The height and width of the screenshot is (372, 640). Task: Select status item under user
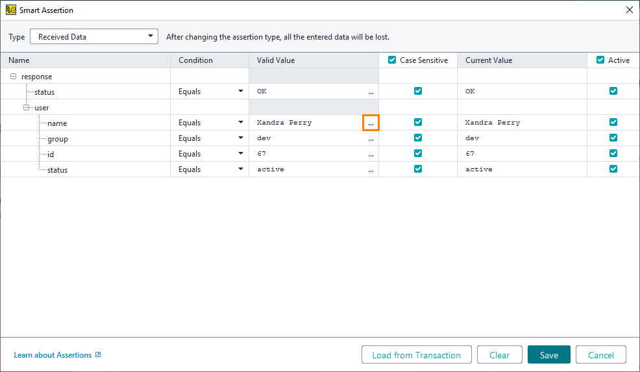58,170
